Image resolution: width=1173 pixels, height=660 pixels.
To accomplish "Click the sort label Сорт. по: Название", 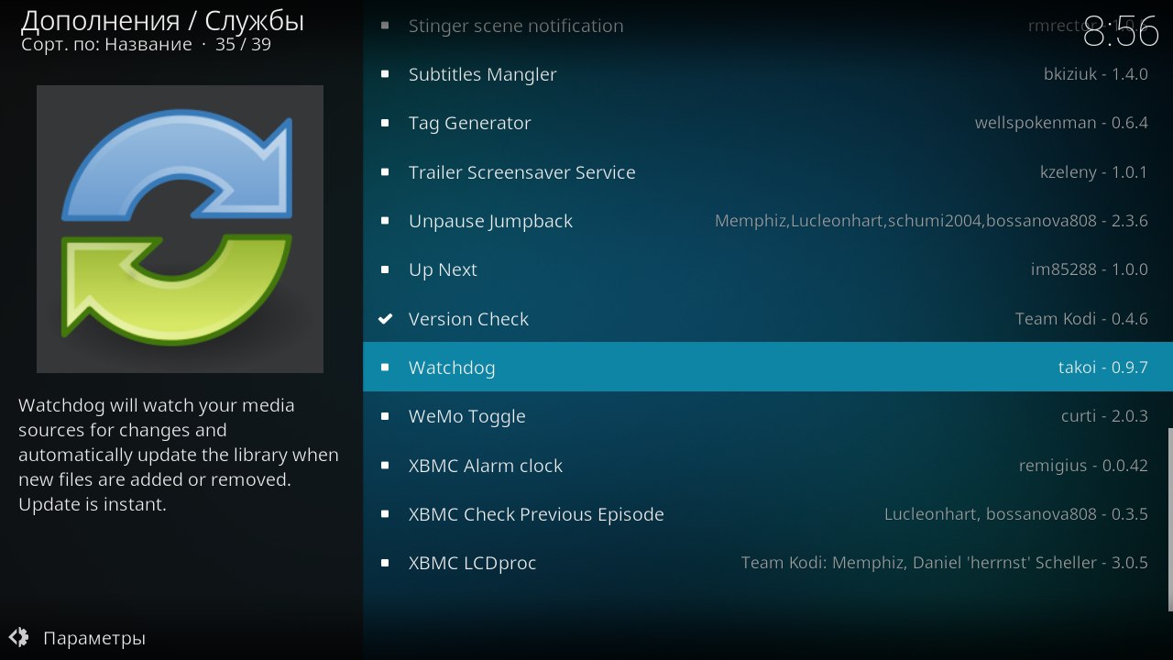I will (106, 44).
